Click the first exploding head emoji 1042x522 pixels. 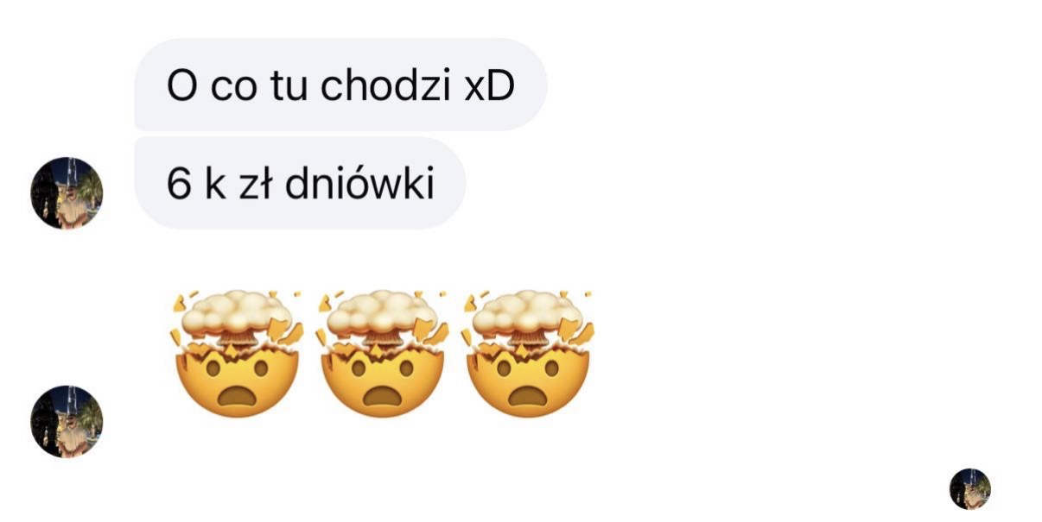238,355
